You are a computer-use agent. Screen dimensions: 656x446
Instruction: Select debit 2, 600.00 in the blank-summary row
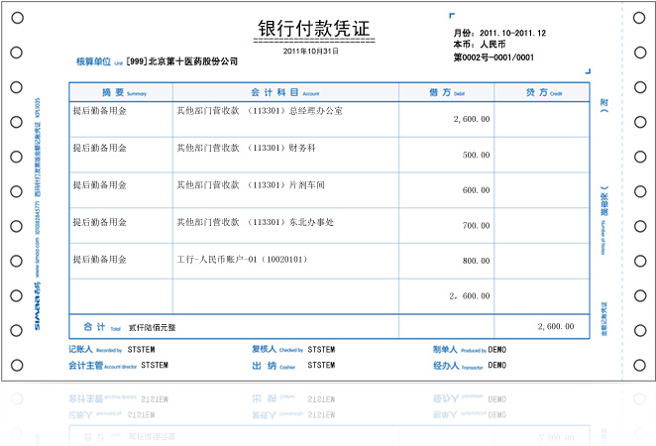pyautogui.click(x=470, y=296)
